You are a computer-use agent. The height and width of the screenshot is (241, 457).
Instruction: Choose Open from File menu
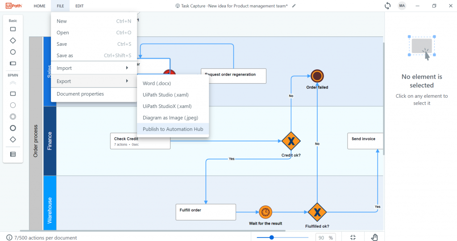(x=94, y=32)
